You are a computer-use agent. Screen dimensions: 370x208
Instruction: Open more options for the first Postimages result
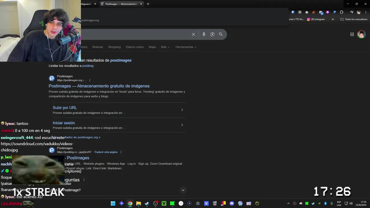coord(90,80)
